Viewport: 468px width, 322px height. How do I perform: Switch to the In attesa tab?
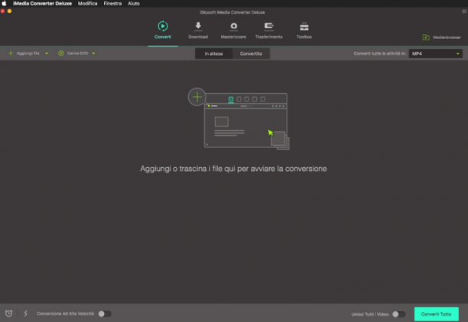click(x=213, y=53)
